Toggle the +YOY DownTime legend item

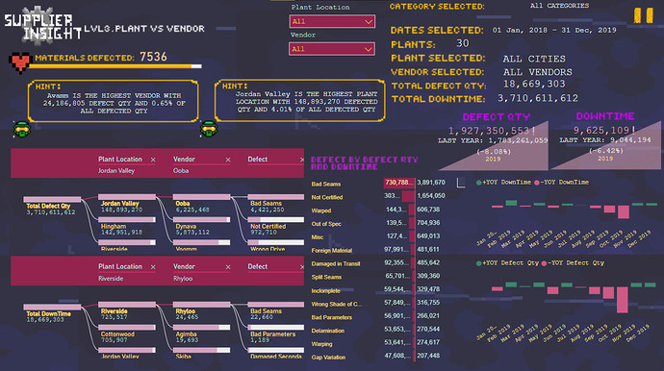tap(503, 183)
